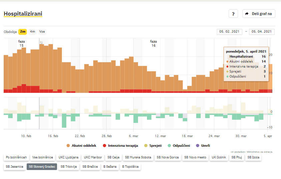The height and width of the screenshot is (179, 281).
Task: Switch to Po bolnišnicah view
Action: 16,157
